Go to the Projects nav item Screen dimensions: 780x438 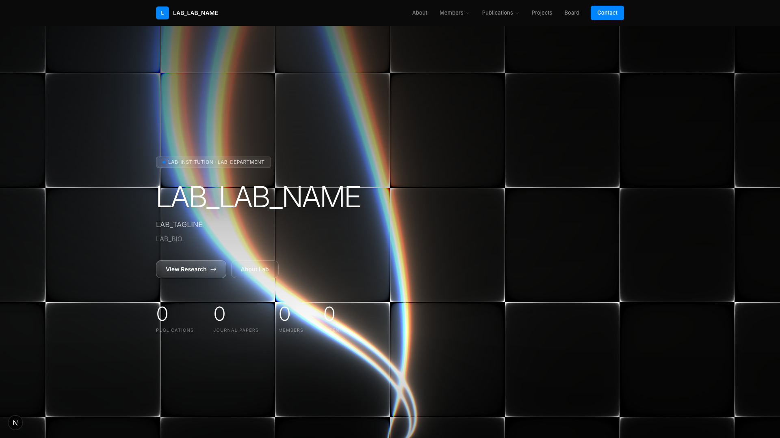[x=542, y=13]
